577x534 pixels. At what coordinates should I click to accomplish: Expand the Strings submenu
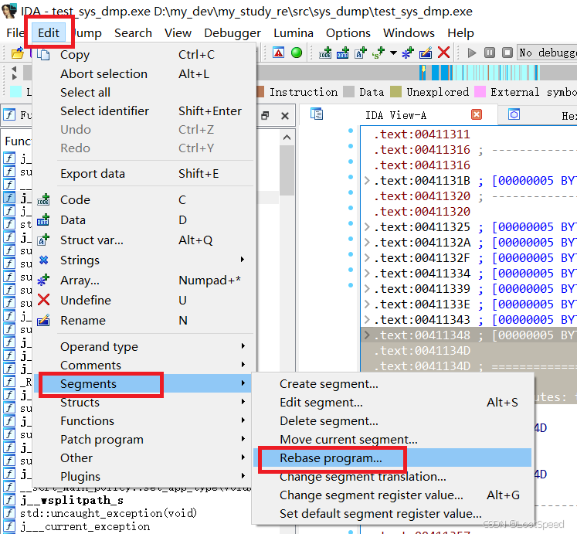pyautogui.click(x=144, y=260)
